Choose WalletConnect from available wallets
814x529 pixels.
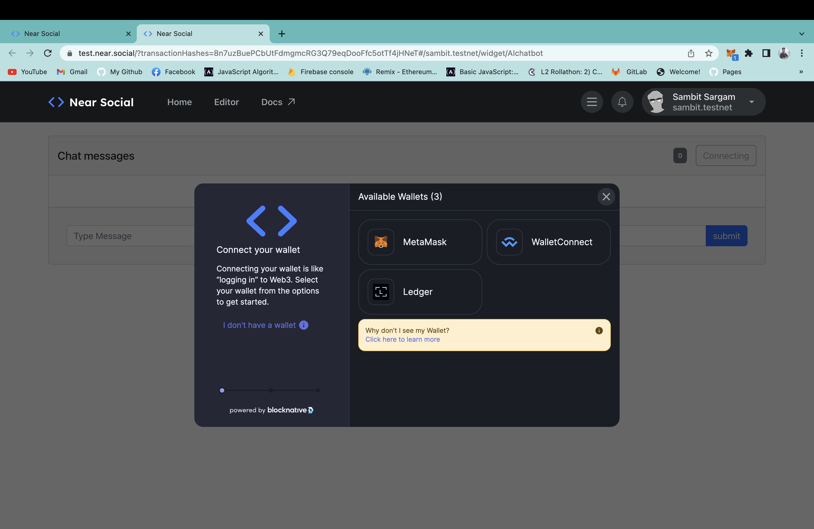pyautogui.click(x=548, y=242)
